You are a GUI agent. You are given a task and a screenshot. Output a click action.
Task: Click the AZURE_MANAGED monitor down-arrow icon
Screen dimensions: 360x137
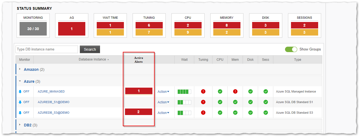pyautogui.click(x=20, y=92)
